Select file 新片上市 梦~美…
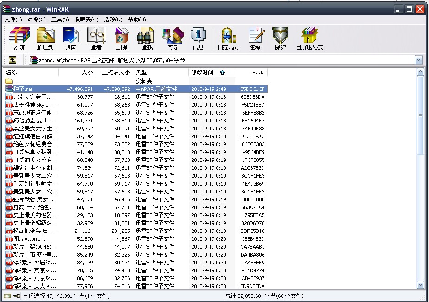429x302 pixels. 36,255
